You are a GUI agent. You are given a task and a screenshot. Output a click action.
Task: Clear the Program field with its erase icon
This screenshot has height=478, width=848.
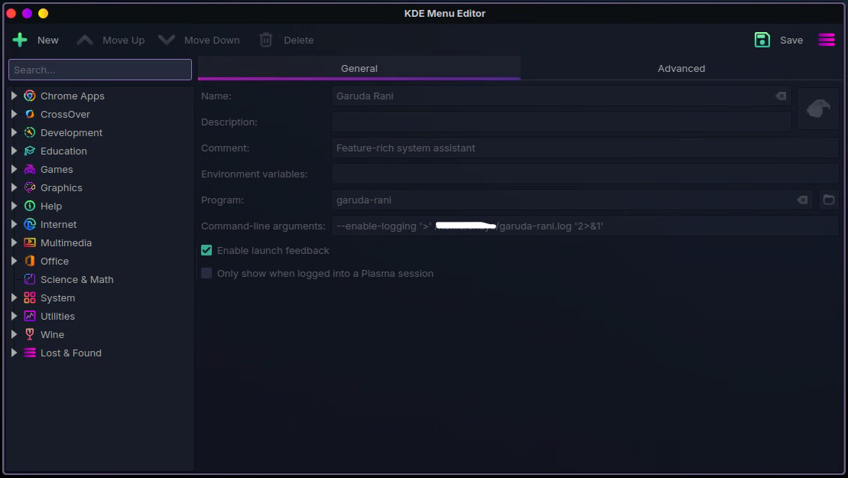click(x=802, y=200)
